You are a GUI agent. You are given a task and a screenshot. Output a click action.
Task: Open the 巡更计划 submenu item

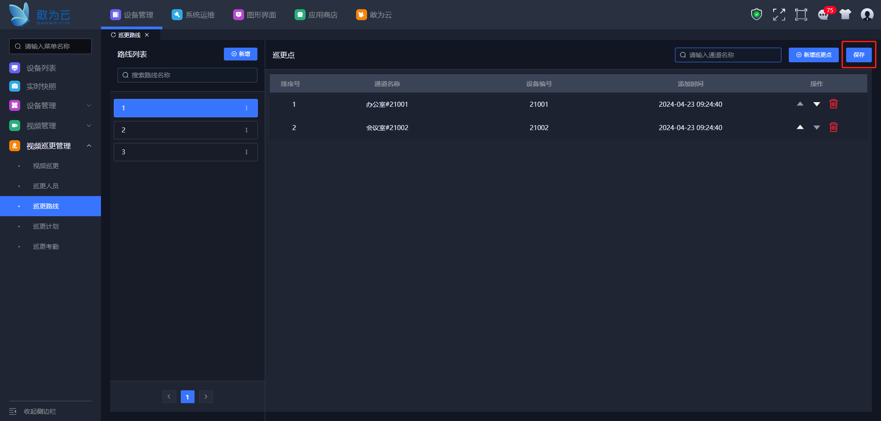coord(46,226)
